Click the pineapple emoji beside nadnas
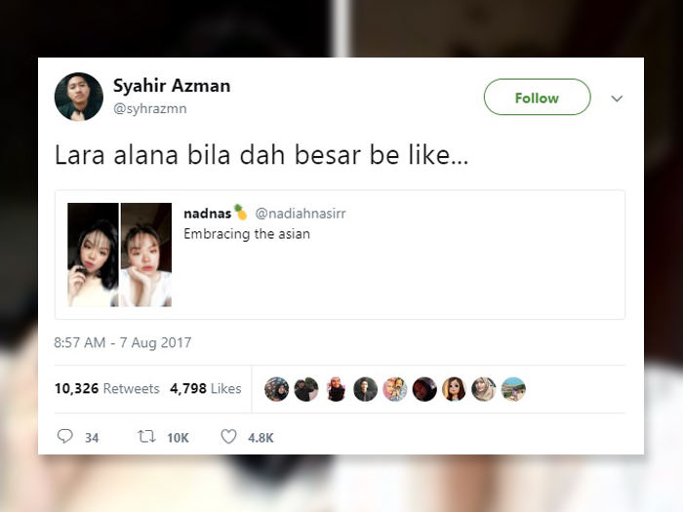The height and width of the screenshot is (512, 683). pyautogui.click(x=240, y=212)
